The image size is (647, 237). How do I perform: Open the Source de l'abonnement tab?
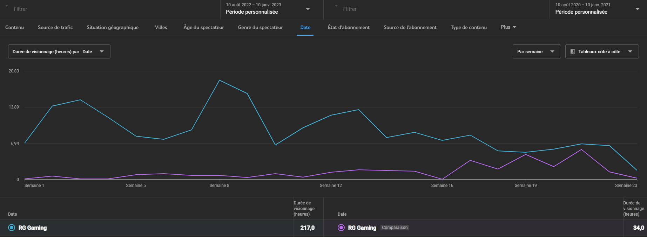(x=410, y=27)
